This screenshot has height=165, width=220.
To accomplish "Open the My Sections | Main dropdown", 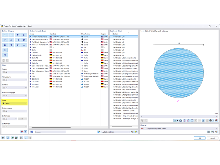I will click(x=115, y=132).
